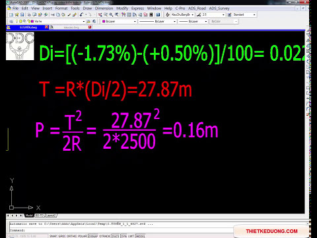Click the SNAP status bar button
The image size is (317, 238).
(x=53, y=236)
